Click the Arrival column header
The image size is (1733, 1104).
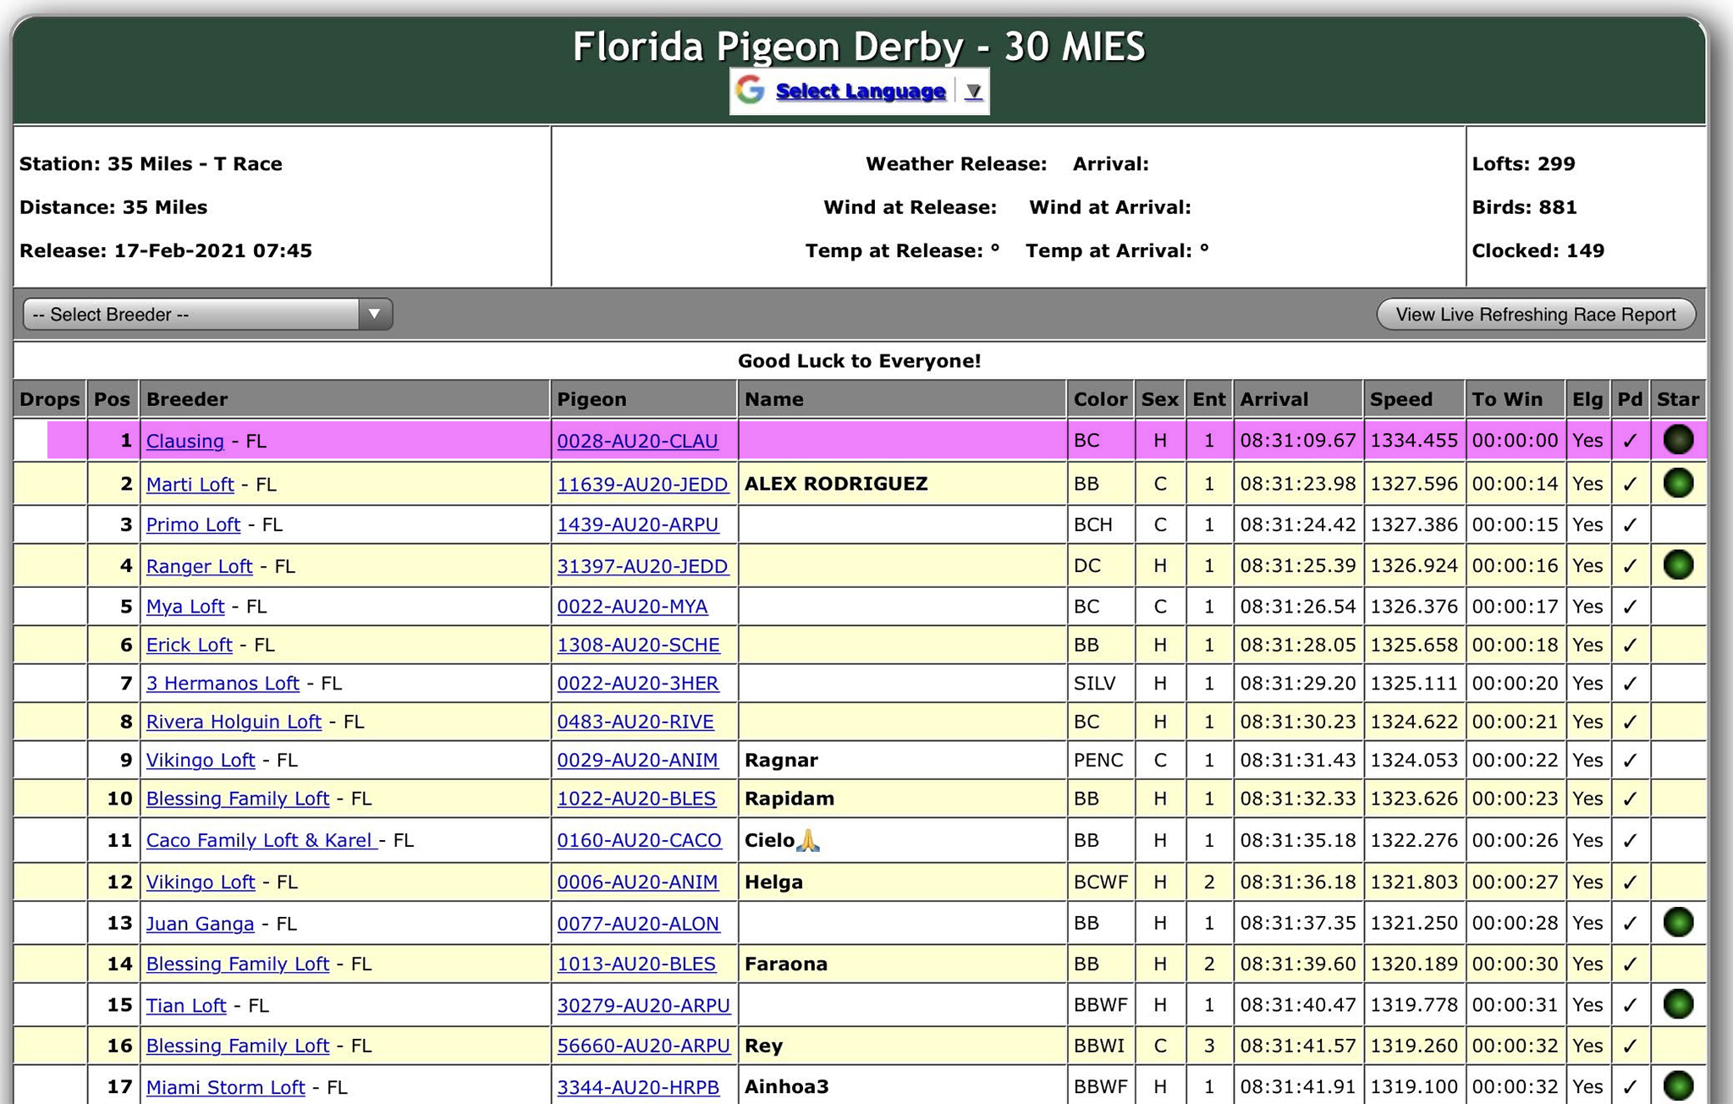tap(1274, 399)
